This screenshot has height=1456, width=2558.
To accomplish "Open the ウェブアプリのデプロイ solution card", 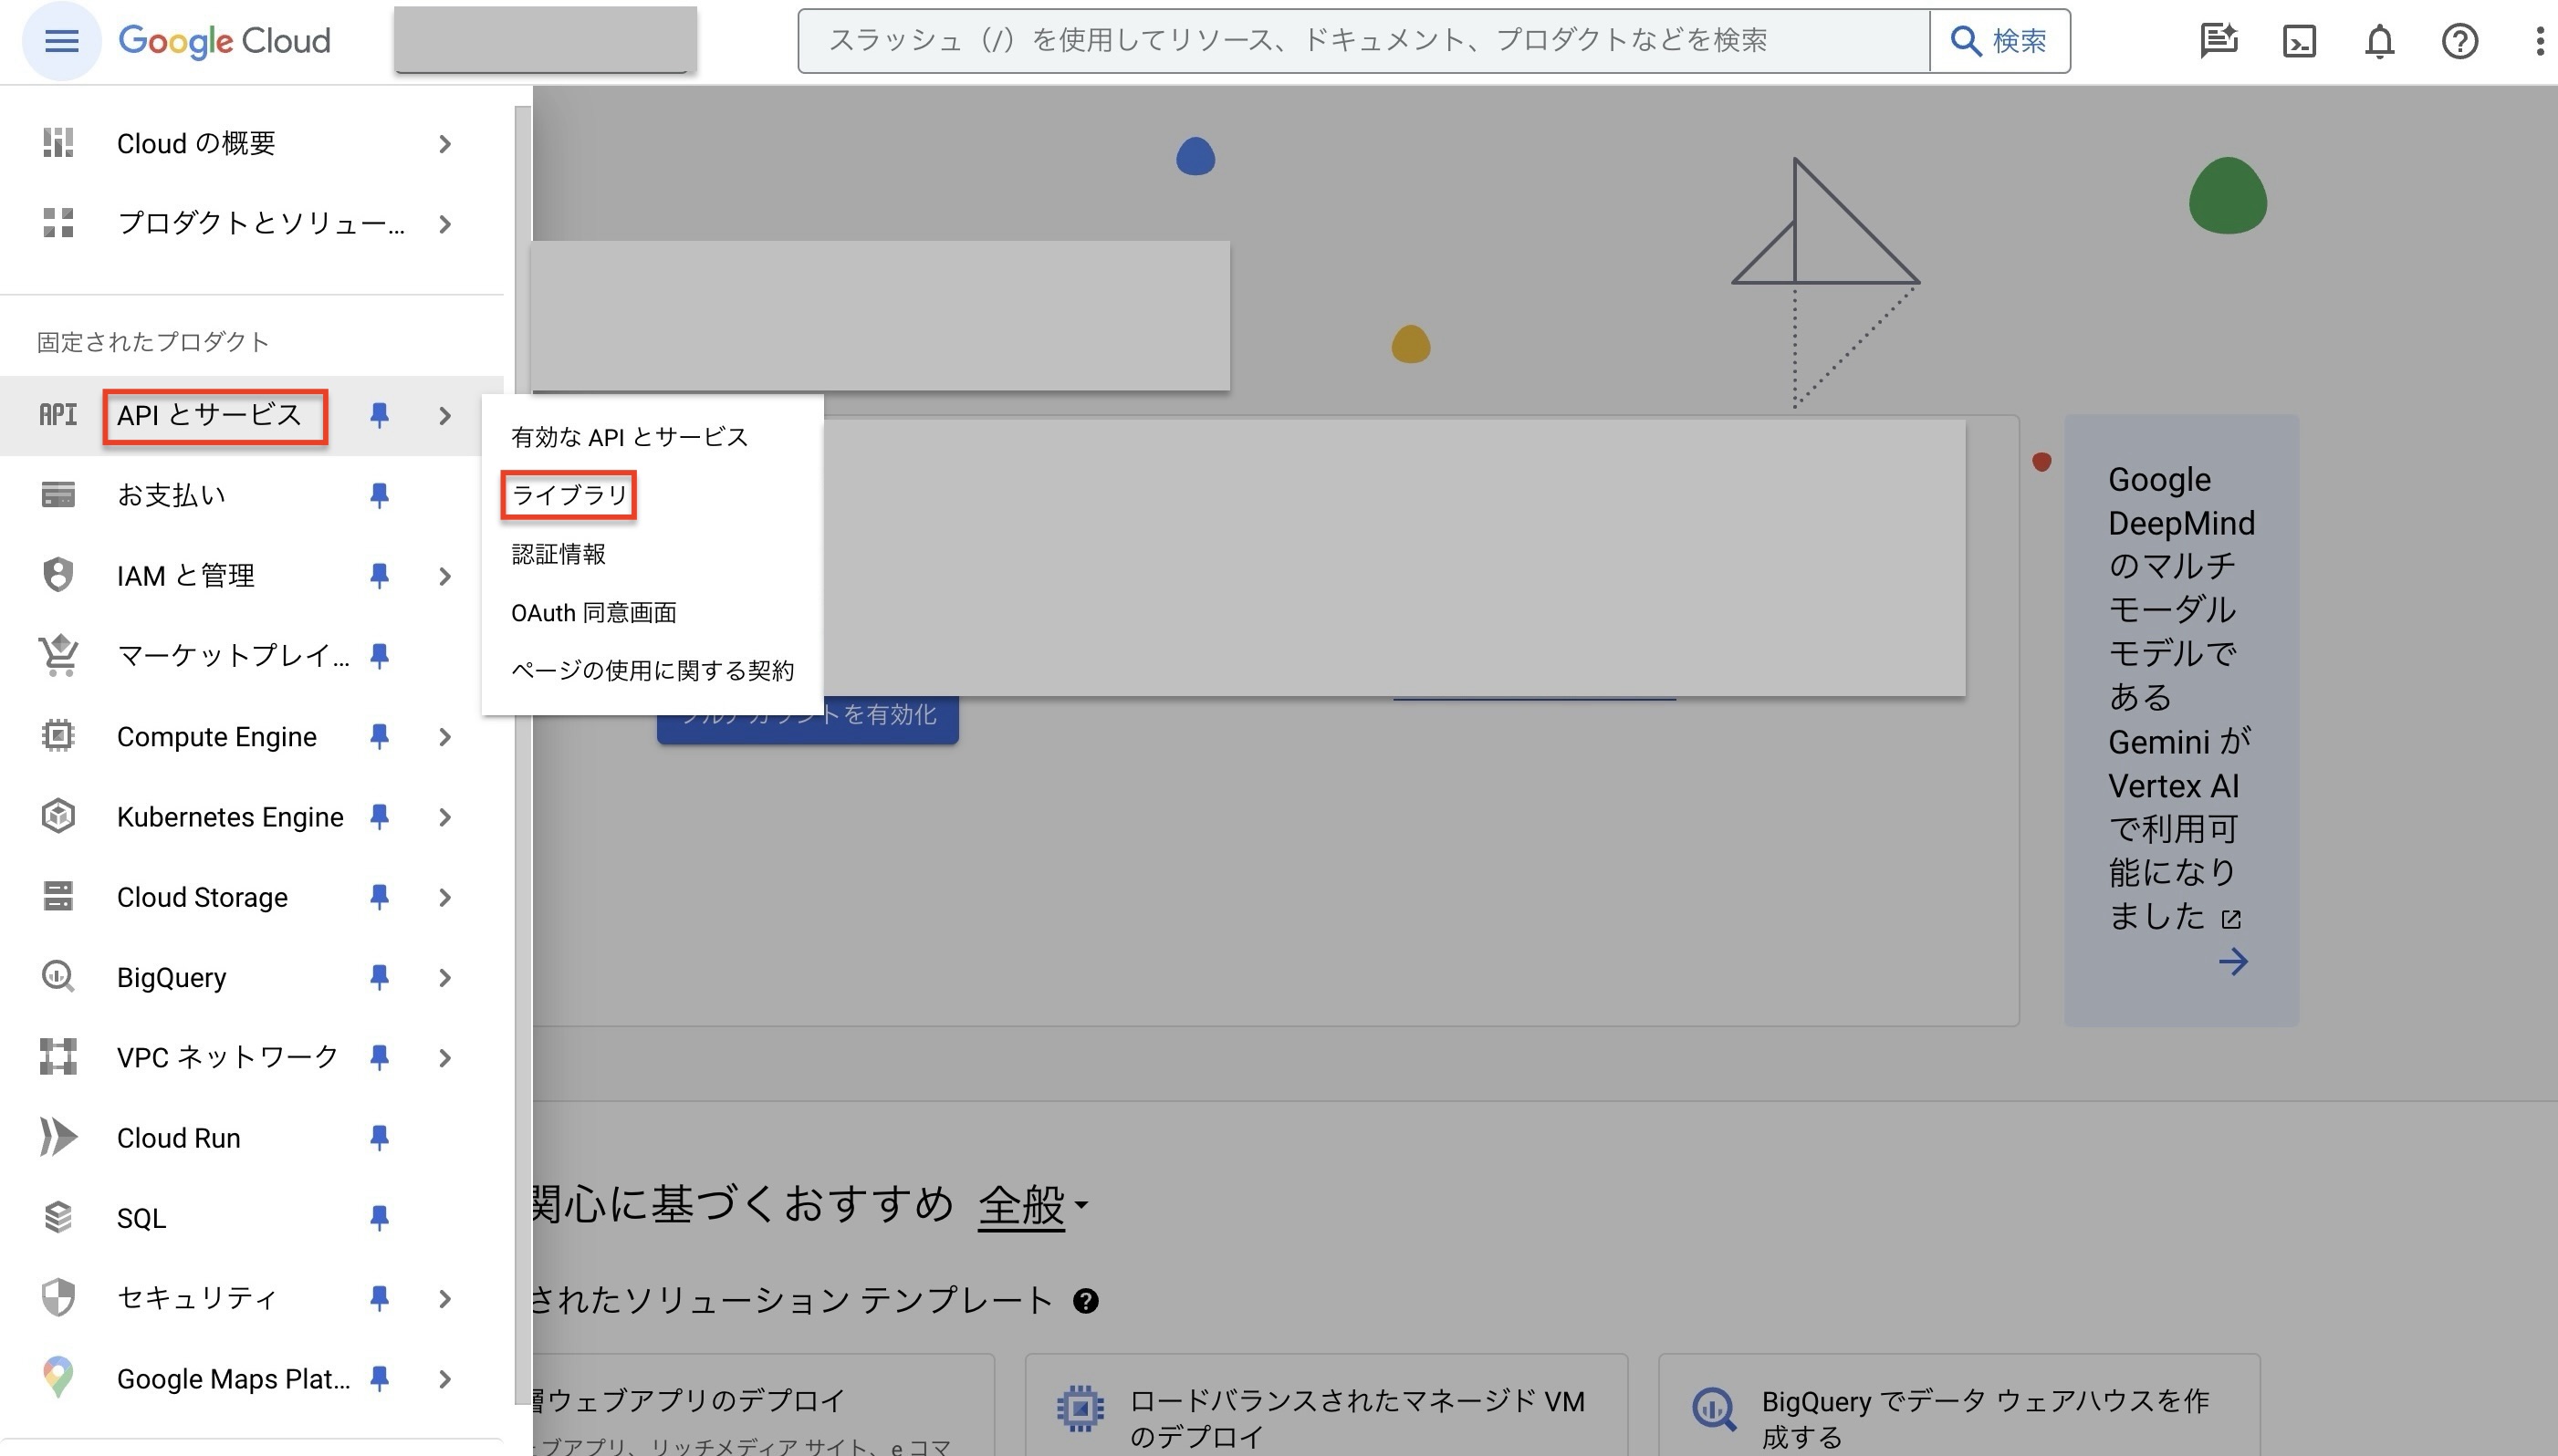I will pyautogui.click(x=763, y=1405).
